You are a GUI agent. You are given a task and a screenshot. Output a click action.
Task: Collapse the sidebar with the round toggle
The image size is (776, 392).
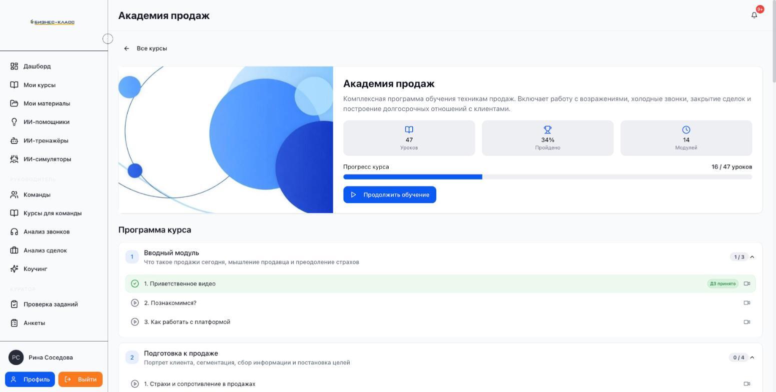point(108,39)
